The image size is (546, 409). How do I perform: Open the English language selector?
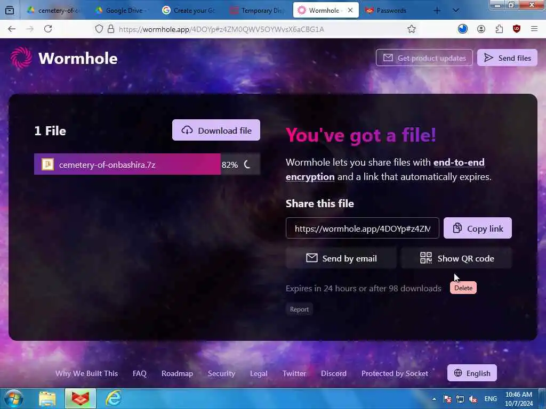(472, 373)
